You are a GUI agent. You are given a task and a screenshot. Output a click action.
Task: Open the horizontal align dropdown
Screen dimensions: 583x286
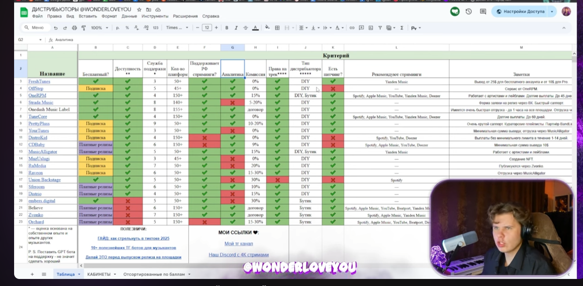(x=303, y=28)
